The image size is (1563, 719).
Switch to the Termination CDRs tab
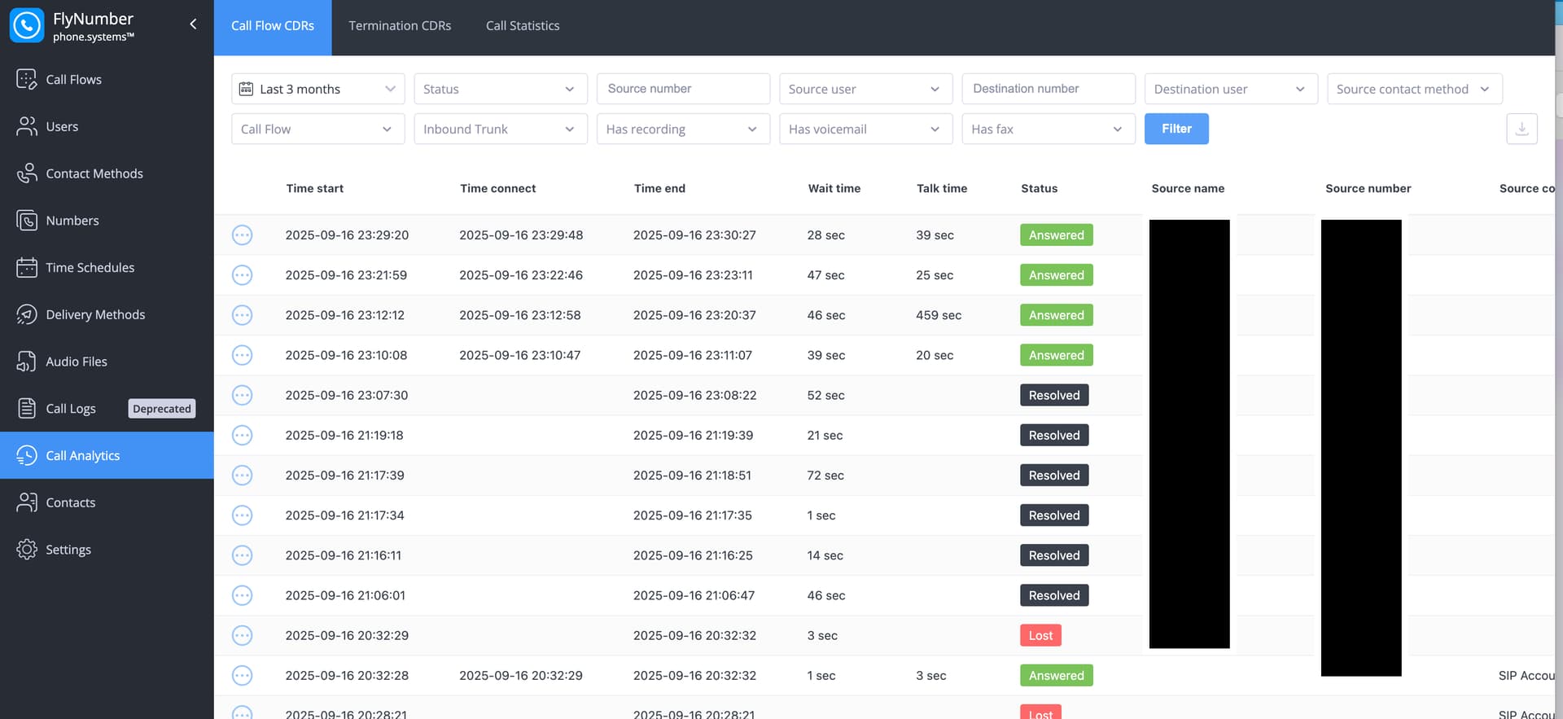[x=400, y=26]
